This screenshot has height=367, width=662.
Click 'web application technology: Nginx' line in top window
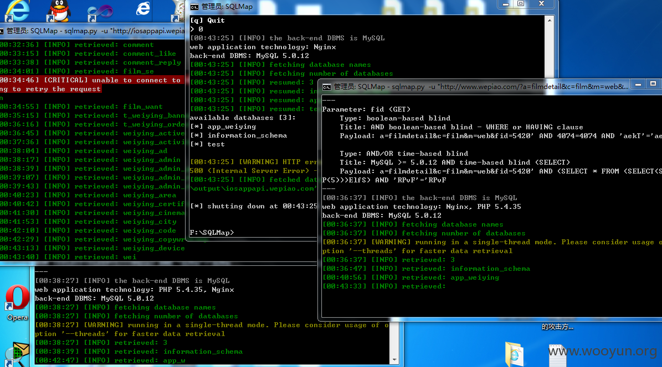263,47
